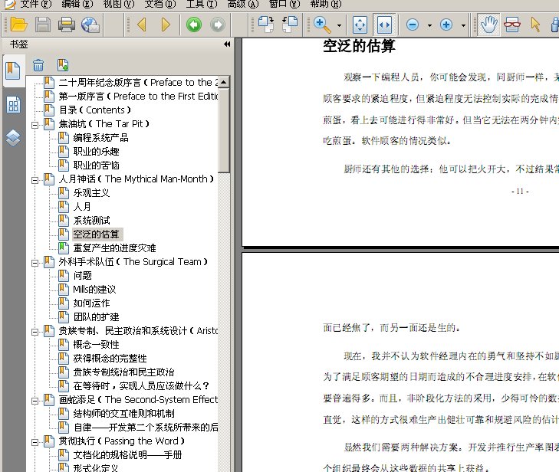Screen dimensions: 559x472
Task: Switch to the Bookmarks sidebar tab
Action: [x=13, y=70]
